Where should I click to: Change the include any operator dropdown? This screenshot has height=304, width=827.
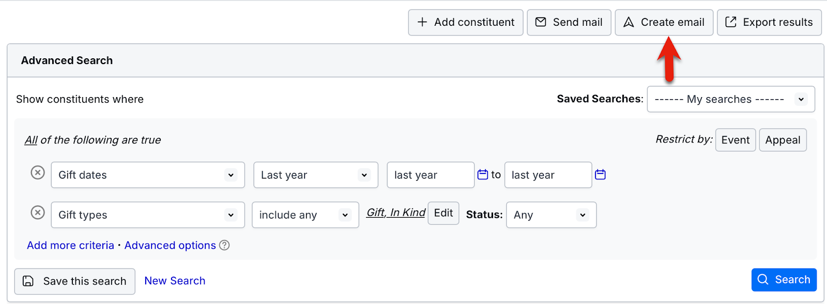click(305, 215)
